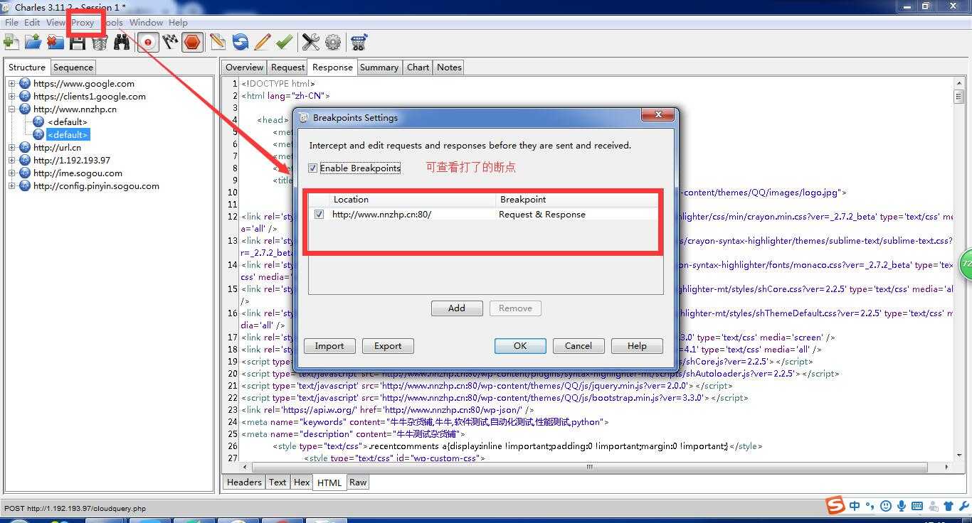Click the Sogou wrench toolbox icon
This screenshot has height=523, width=972.
coord(963,506)
